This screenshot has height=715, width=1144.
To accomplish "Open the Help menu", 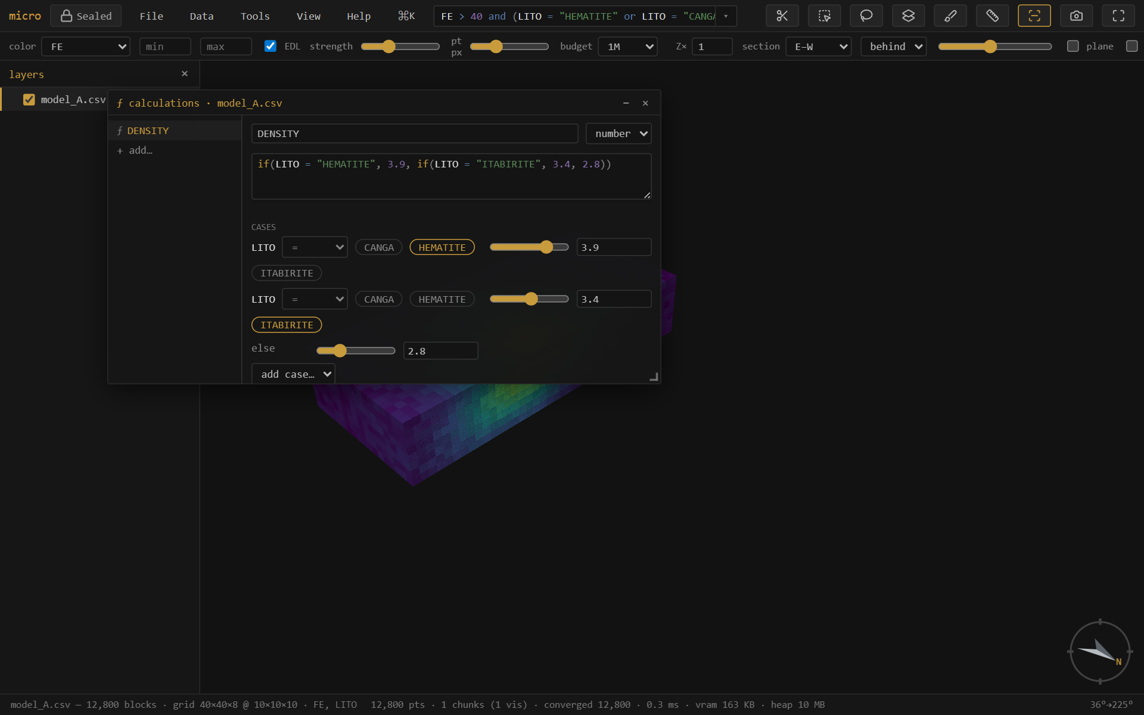I will click(x=359, y=16).
